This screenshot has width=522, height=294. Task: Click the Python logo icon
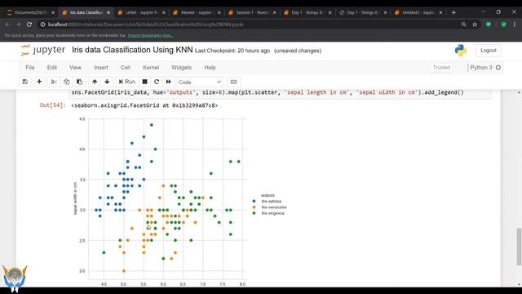click(460, 51)
